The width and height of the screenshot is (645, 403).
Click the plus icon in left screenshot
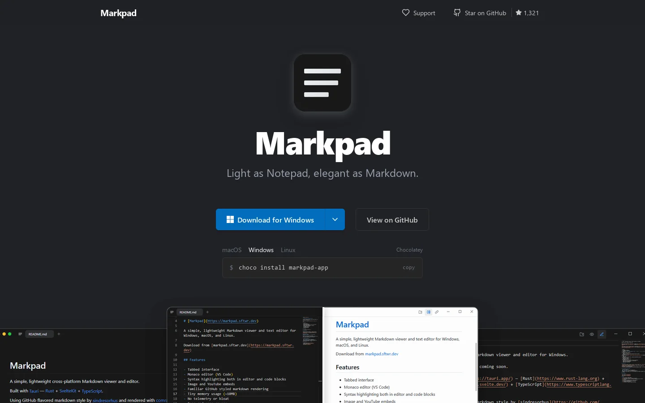click(x=59, y=334)
